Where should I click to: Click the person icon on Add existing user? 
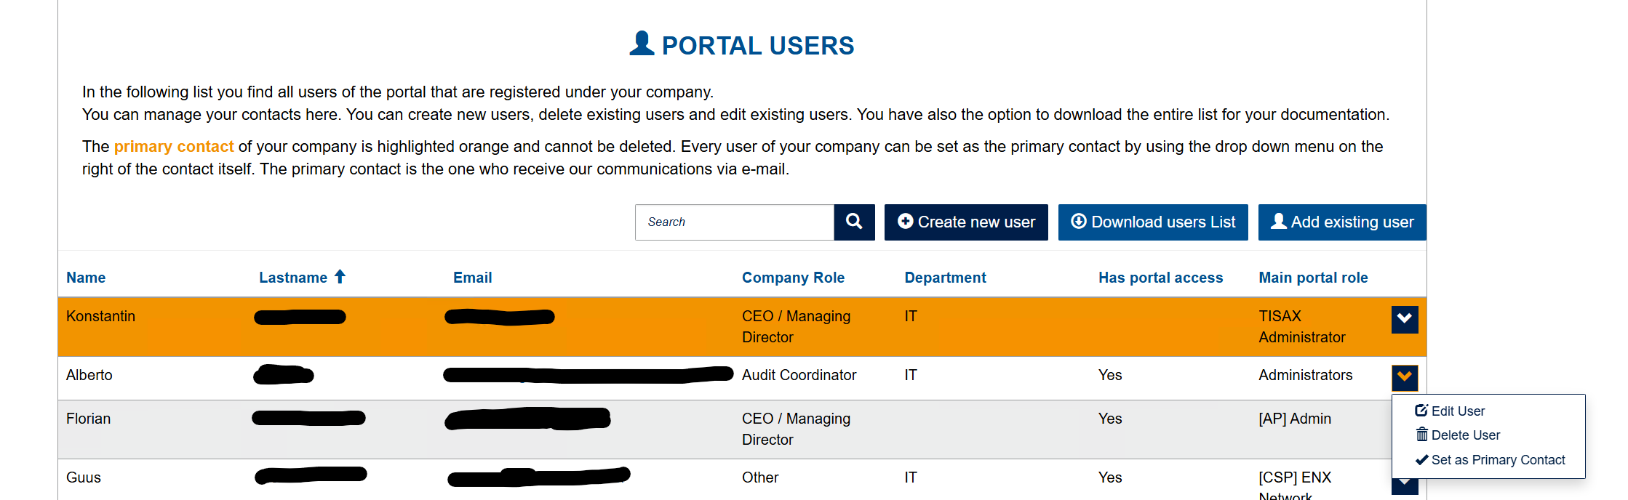[1277, 222]
